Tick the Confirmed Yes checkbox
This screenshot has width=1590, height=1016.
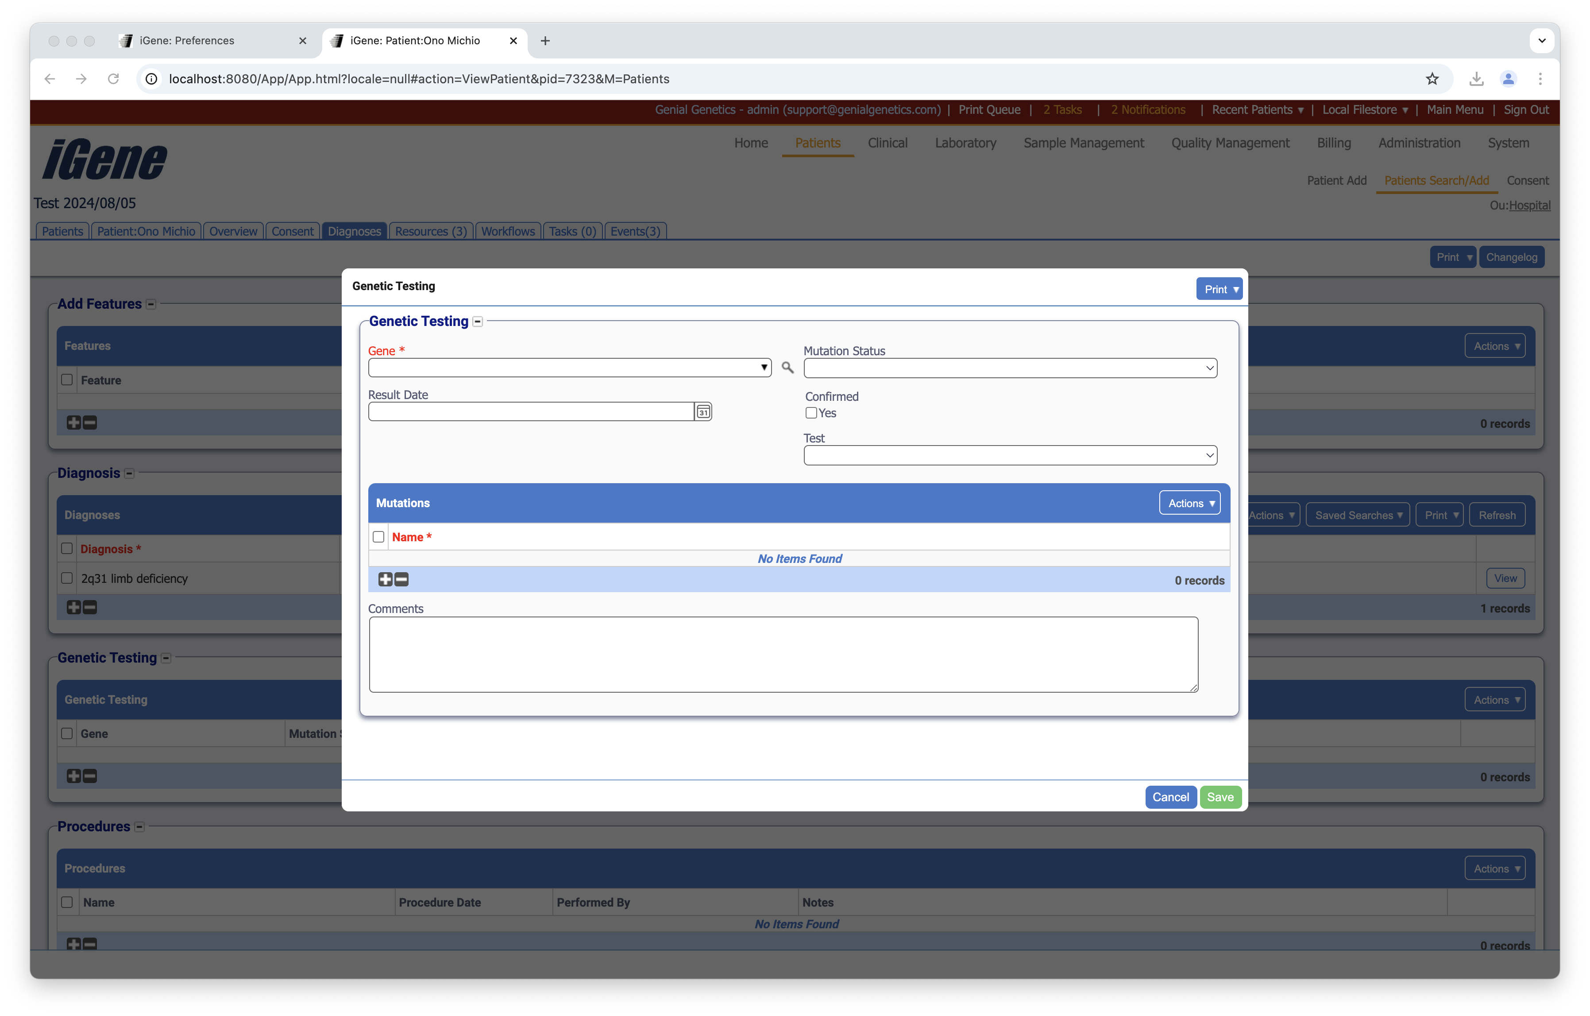pos(811,413)
